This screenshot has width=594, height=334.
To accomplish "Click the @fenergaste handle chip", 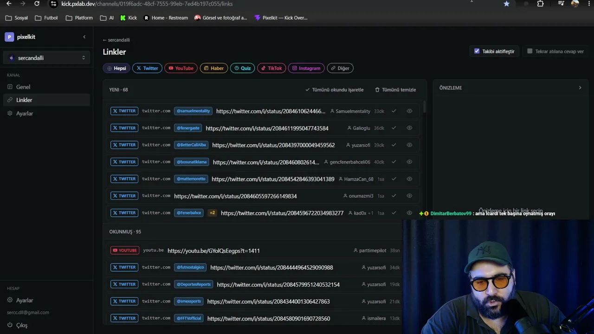I will click(x=188, y=128).
